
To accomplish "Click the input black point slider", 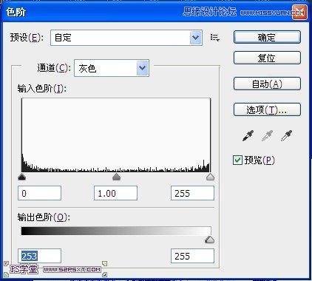I will coord(22,177).
